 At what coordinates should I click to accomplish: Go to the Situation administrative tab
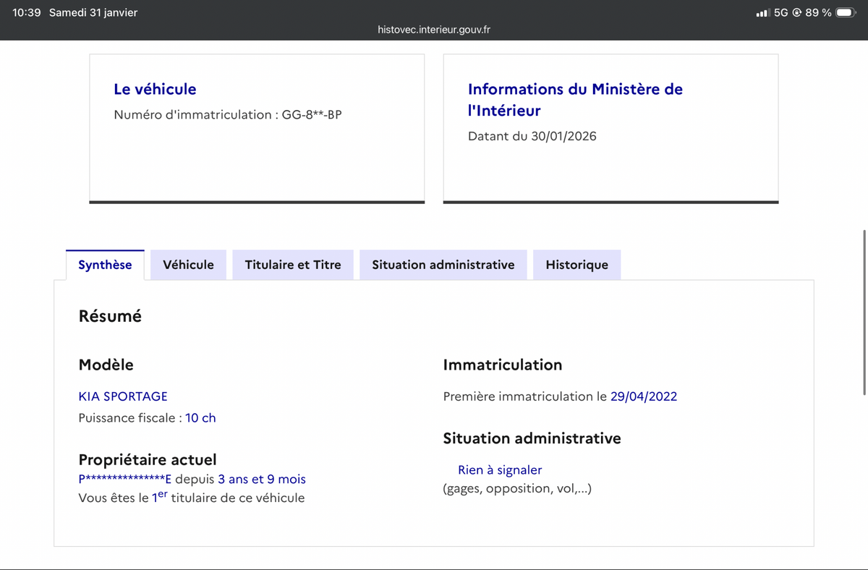[443, 265]
